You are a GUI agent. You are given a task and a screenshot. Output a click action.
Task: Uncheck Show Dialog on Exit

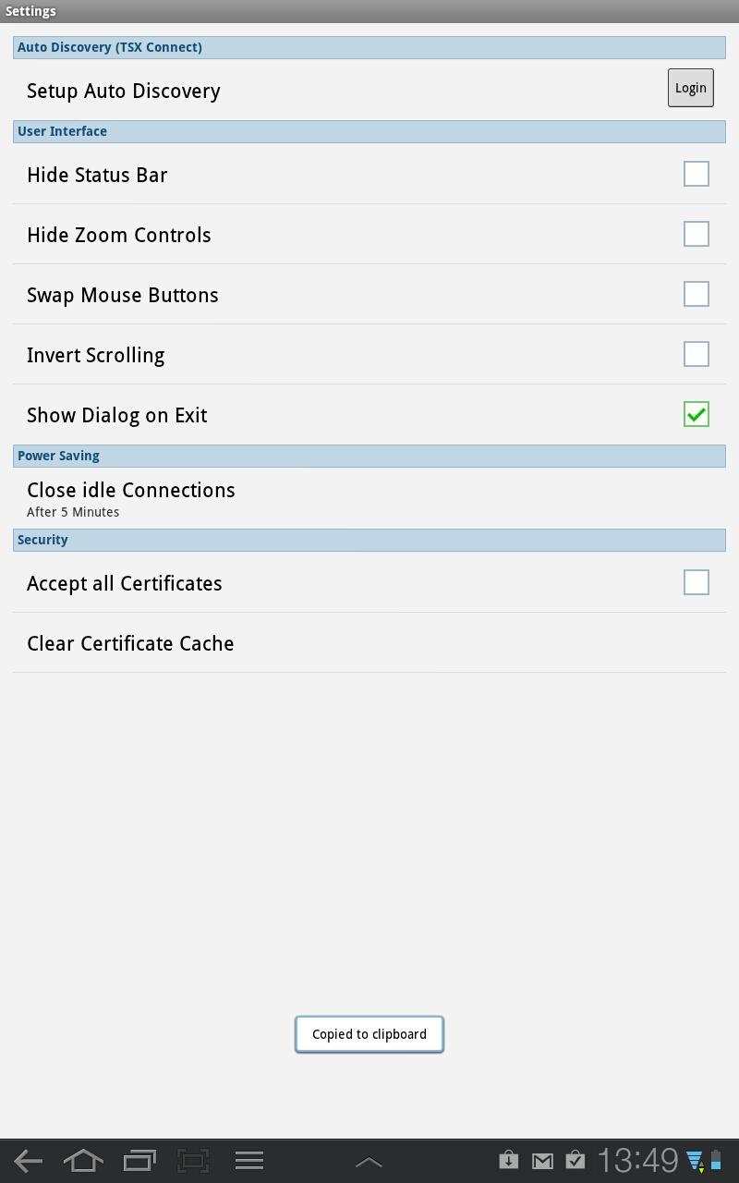point(697,414)
